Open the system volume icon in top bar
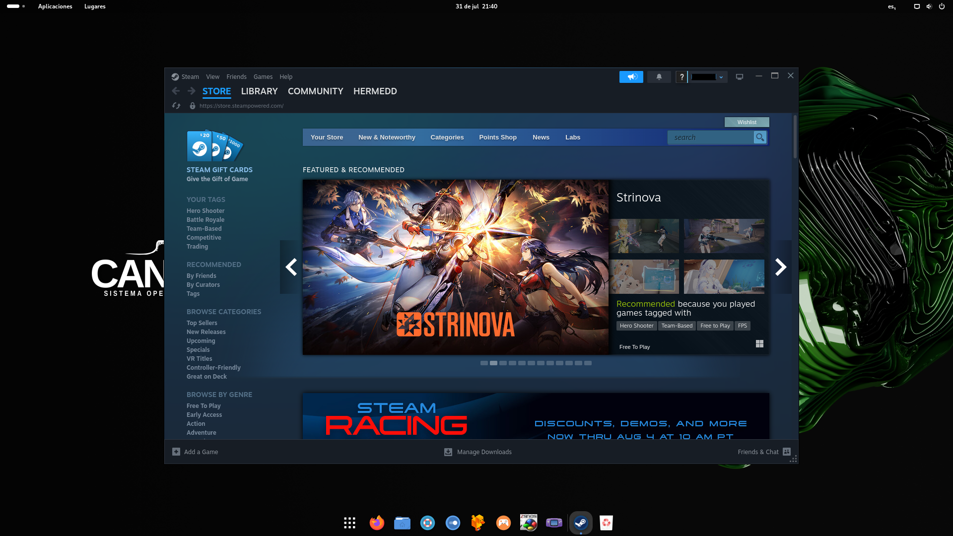 pos(929,6)
